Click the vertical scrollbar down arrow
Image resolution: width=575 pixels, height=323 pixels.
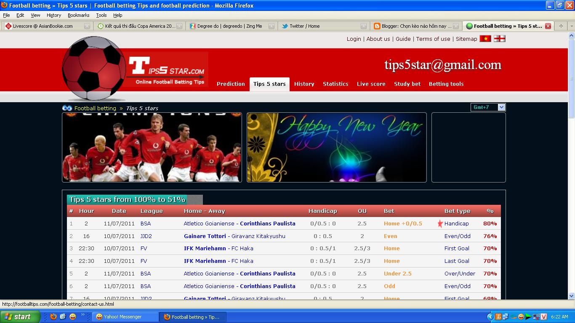pos(571,296)
